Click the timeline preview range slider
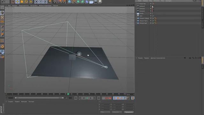 [x=39, y=98]
